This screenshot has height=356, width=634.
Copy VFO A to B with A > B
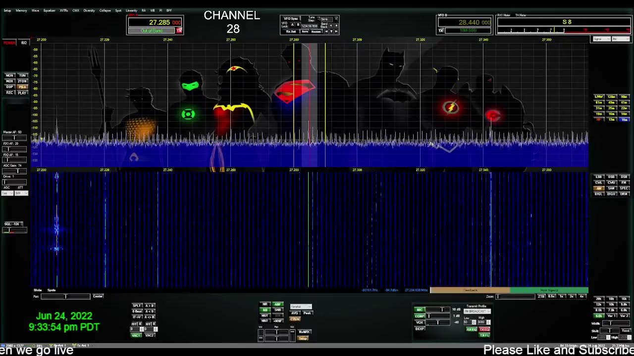point(150,306)
